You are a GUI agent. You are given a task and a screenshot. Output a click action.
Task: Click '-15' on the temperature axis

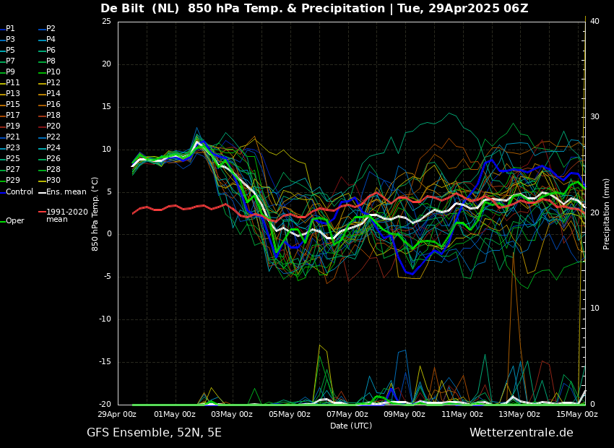(105, 362)
